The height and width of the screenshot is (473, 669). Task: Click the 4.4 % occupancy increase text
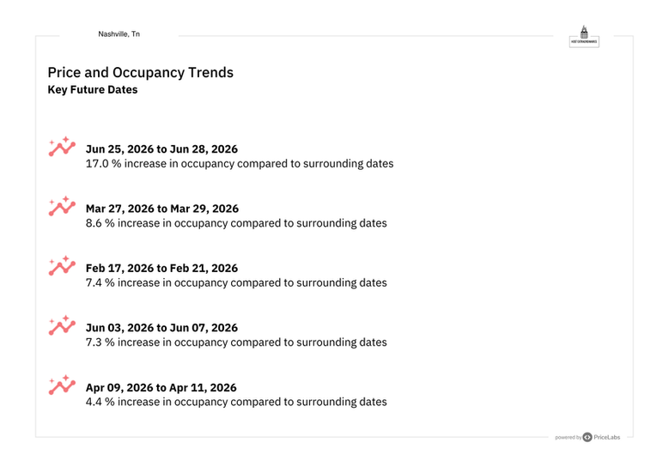[236, 402]
